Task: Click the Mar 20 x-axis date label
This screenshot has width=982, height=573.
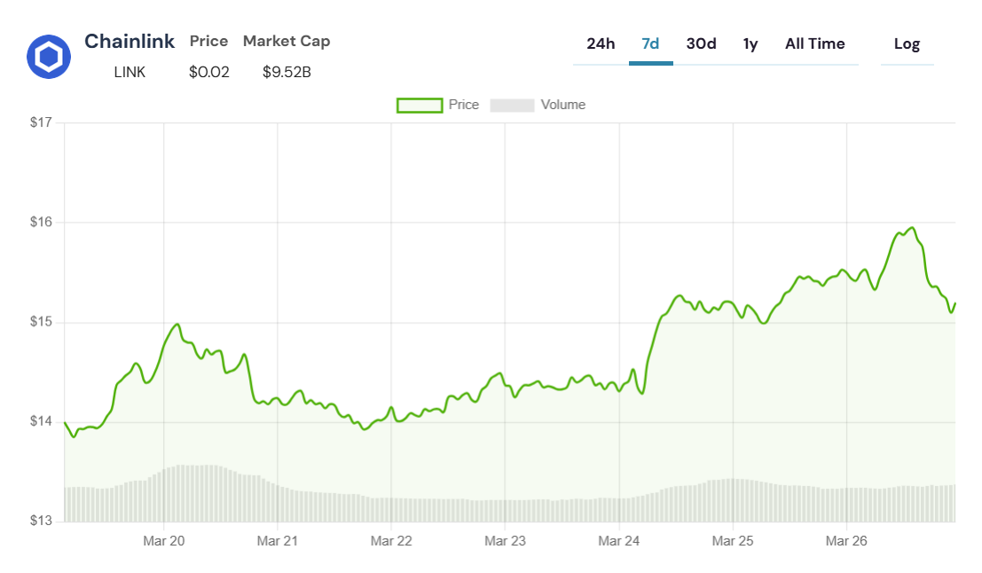Action: pos(164,541)
